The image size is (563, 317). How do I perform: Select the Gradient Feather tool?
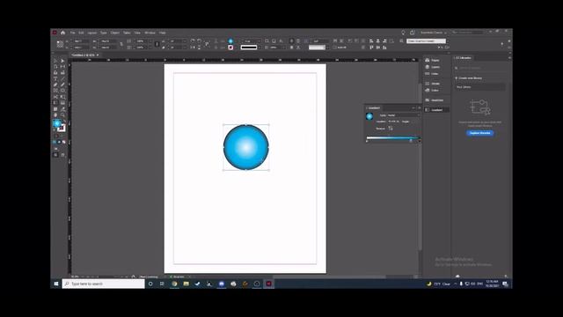click(x=62, y=103)
